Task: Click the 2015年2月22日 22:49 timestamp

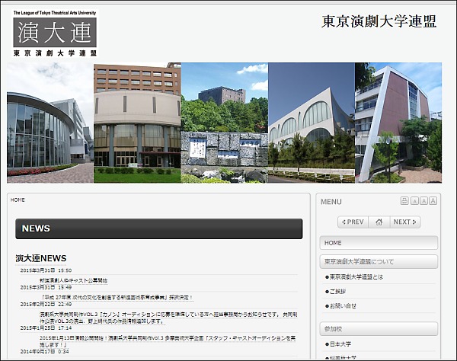Action: 46,304
